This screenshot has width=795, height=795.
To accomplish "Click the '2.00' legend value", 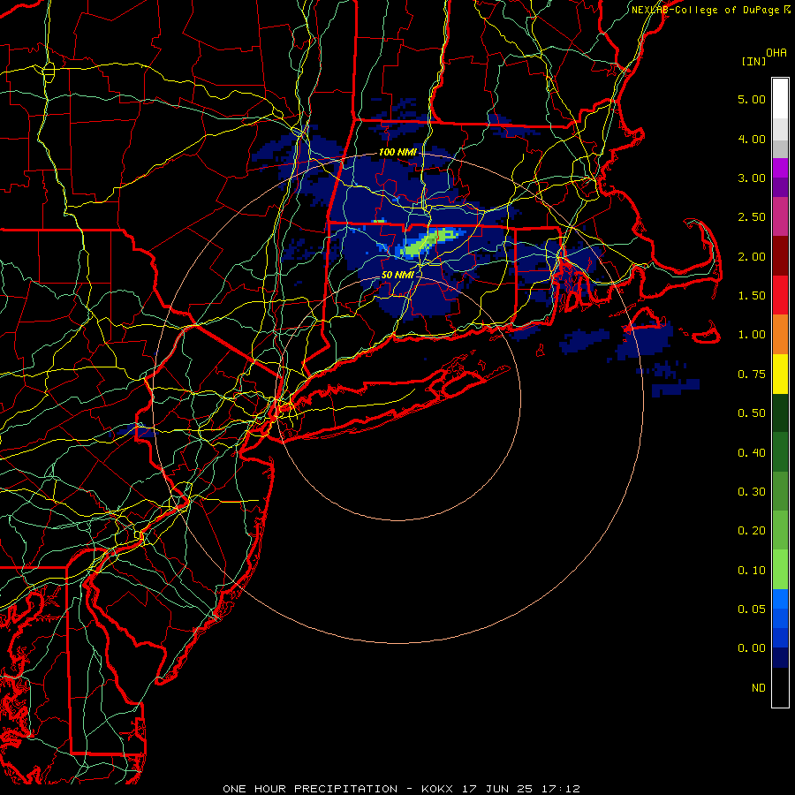I will click(x=752, y=256).
